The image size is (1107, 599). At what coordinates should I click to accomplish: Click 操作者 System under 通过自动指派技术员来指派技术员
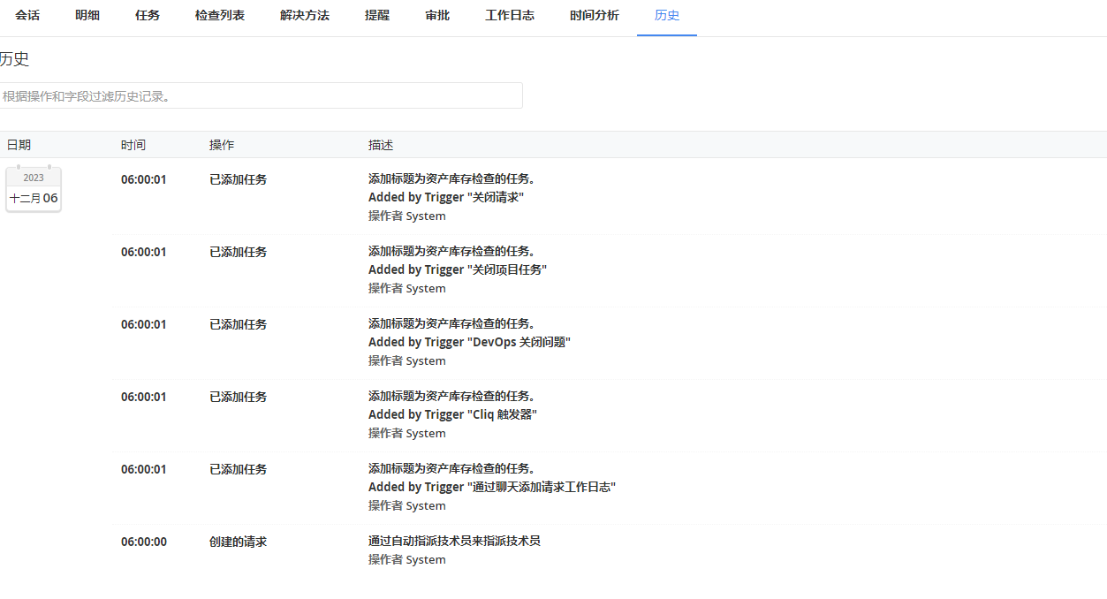407,559
